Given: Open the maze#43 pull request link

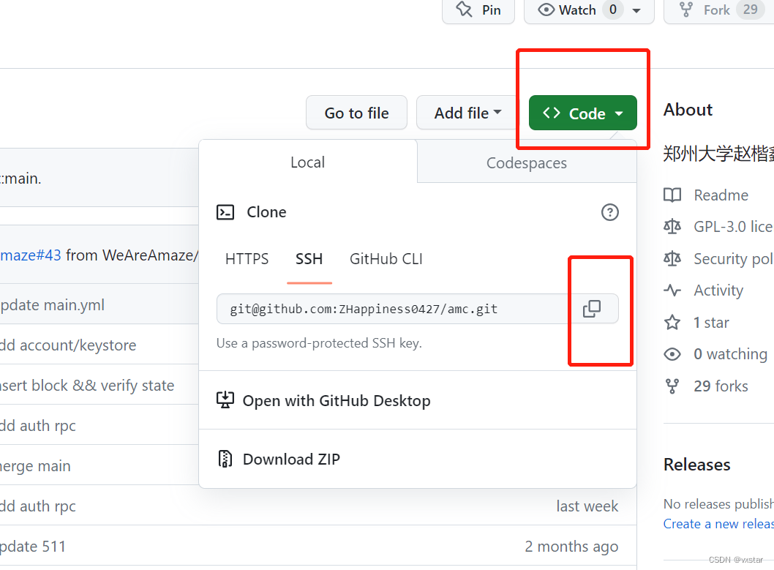Looking at the screenshot, I should [31, 255].
